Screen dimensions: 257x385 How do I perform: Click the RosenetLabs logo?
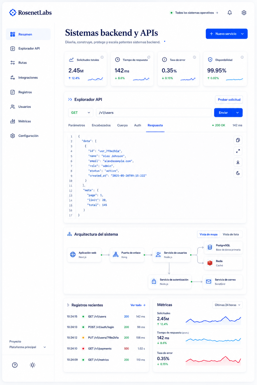tap(30, 13)
